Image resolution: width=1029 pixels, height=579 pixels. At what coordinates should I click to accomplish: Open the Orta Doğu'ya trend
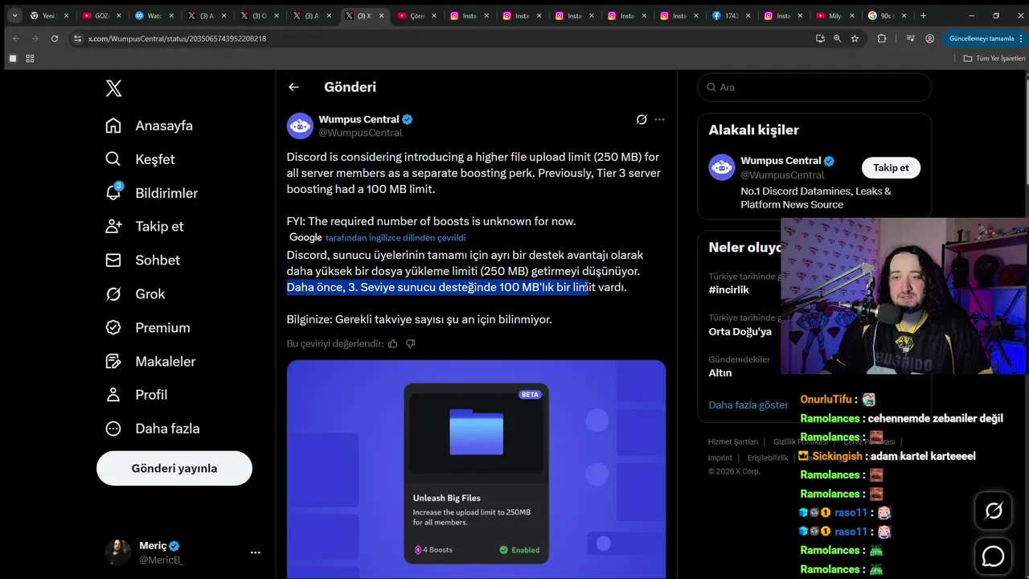[x=740, y=331]
